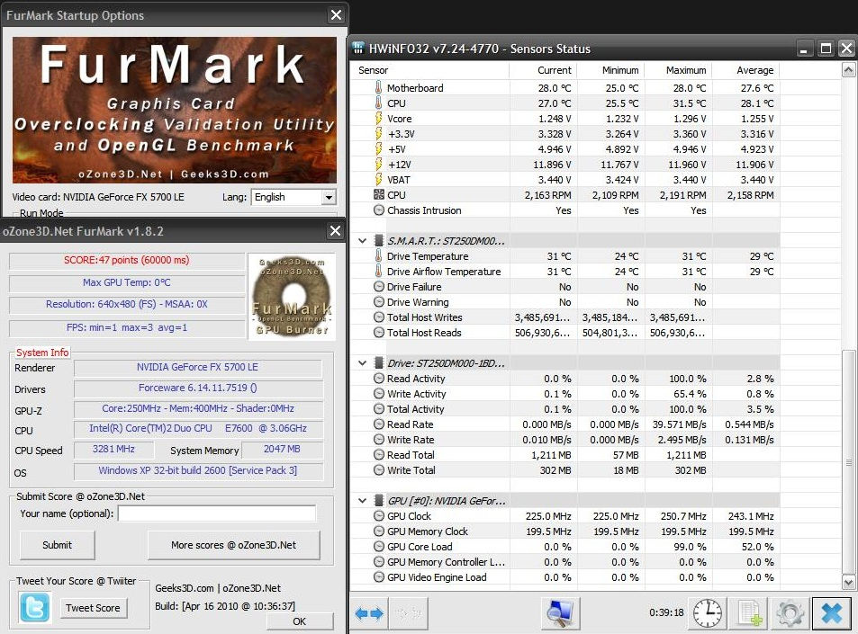Image resolution: width=858 pixels, height=634 pixels.
Task: Click the Twitter bird icon in FurMark
Action: tap(34, 608)
